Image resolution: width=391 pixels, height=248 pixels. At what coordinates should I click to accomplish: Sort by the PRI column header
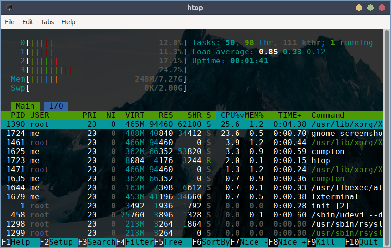tap(89, 115)
